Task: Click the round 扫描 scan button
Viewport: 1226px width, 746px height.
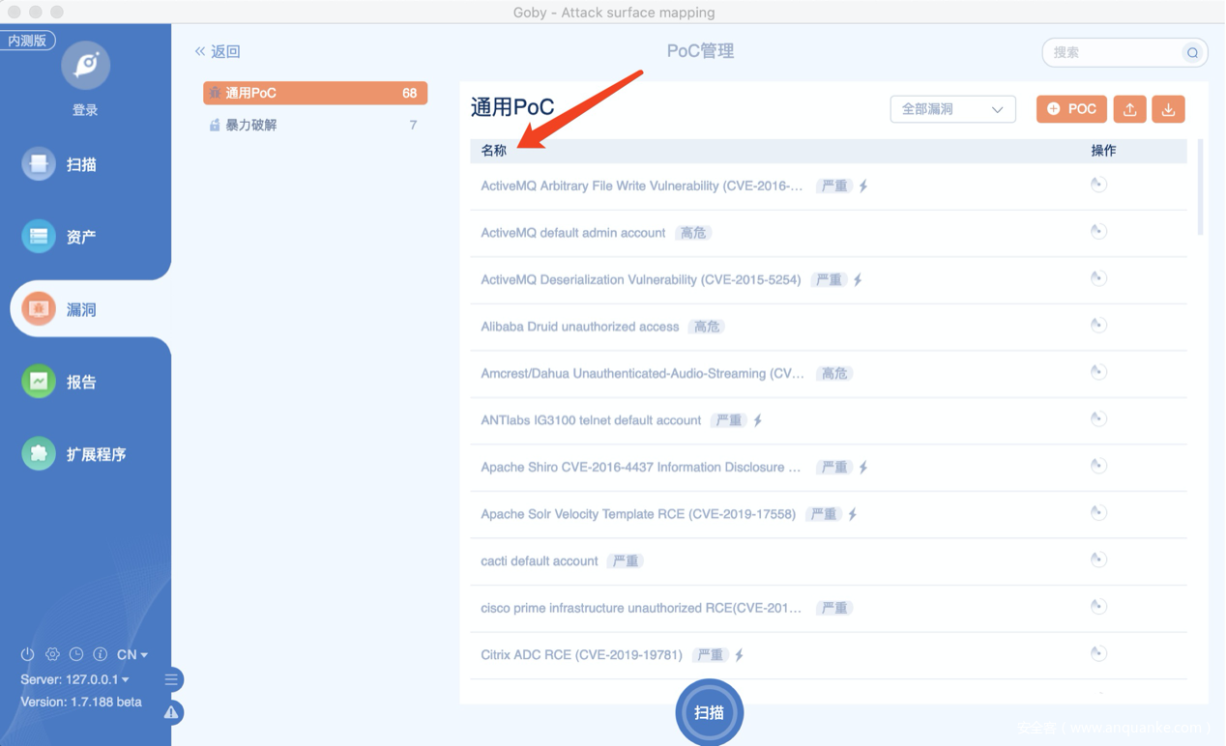Action: [x=709, y=712]
